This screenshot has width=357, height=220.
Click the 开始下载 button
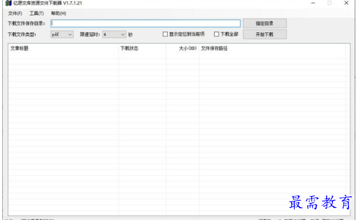[x=265, y=34]
